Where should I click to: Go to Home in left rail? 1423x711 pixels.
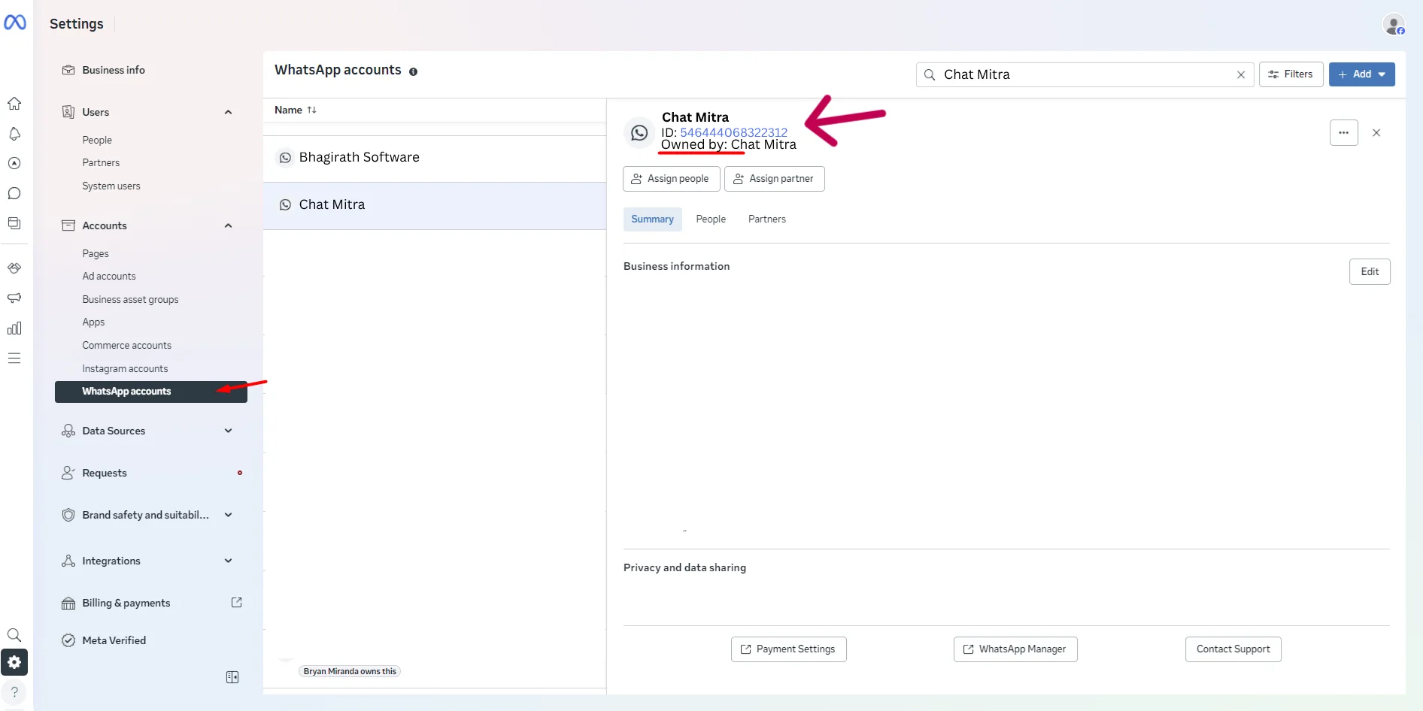pos(14,104)
